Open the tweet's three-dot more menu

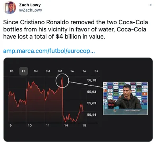150,5
